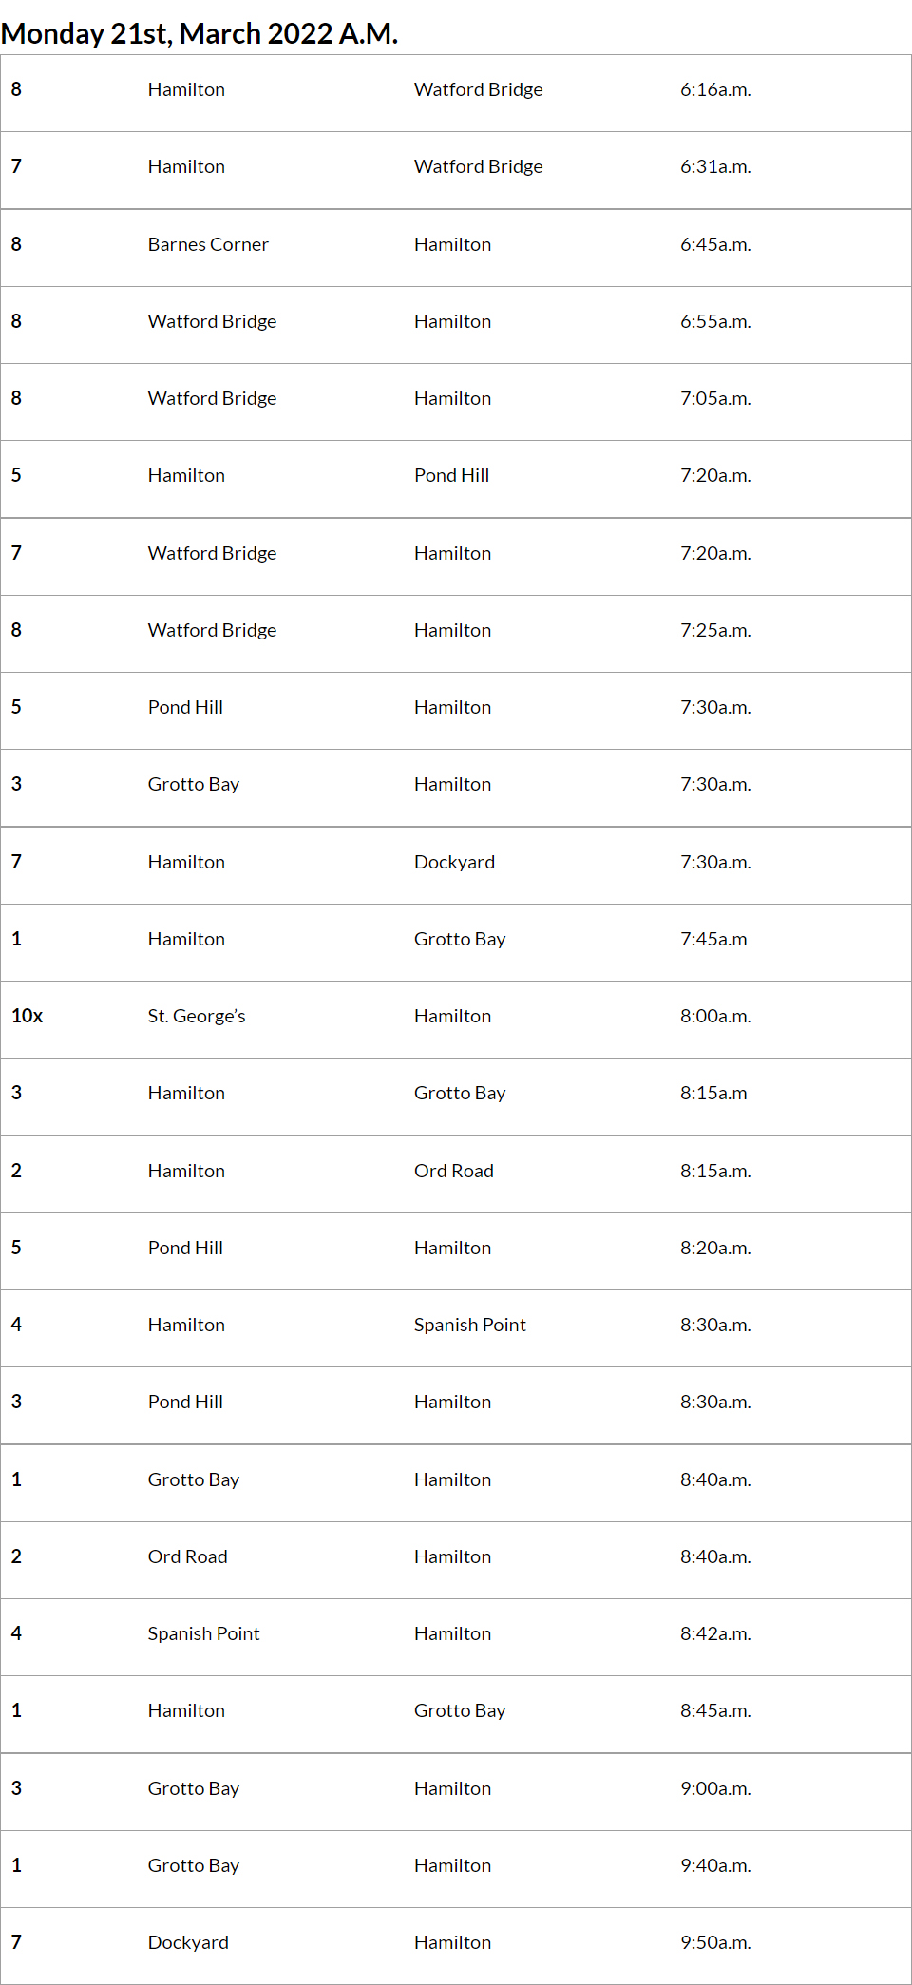
Task: Click the Barnes Corner origin cell
Action: click(x=208, y=245)
